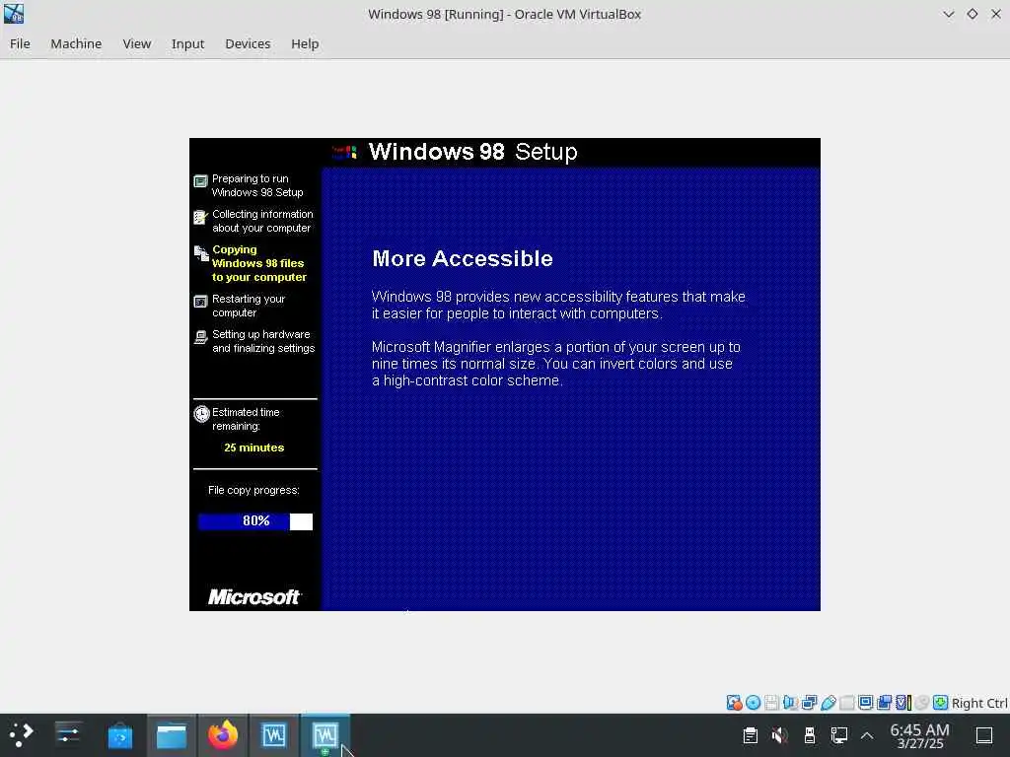Click the keyboard capture green arrow icon
This screenshot has height=757, width=1010.
pyautogui.click(x=940, y=702)
